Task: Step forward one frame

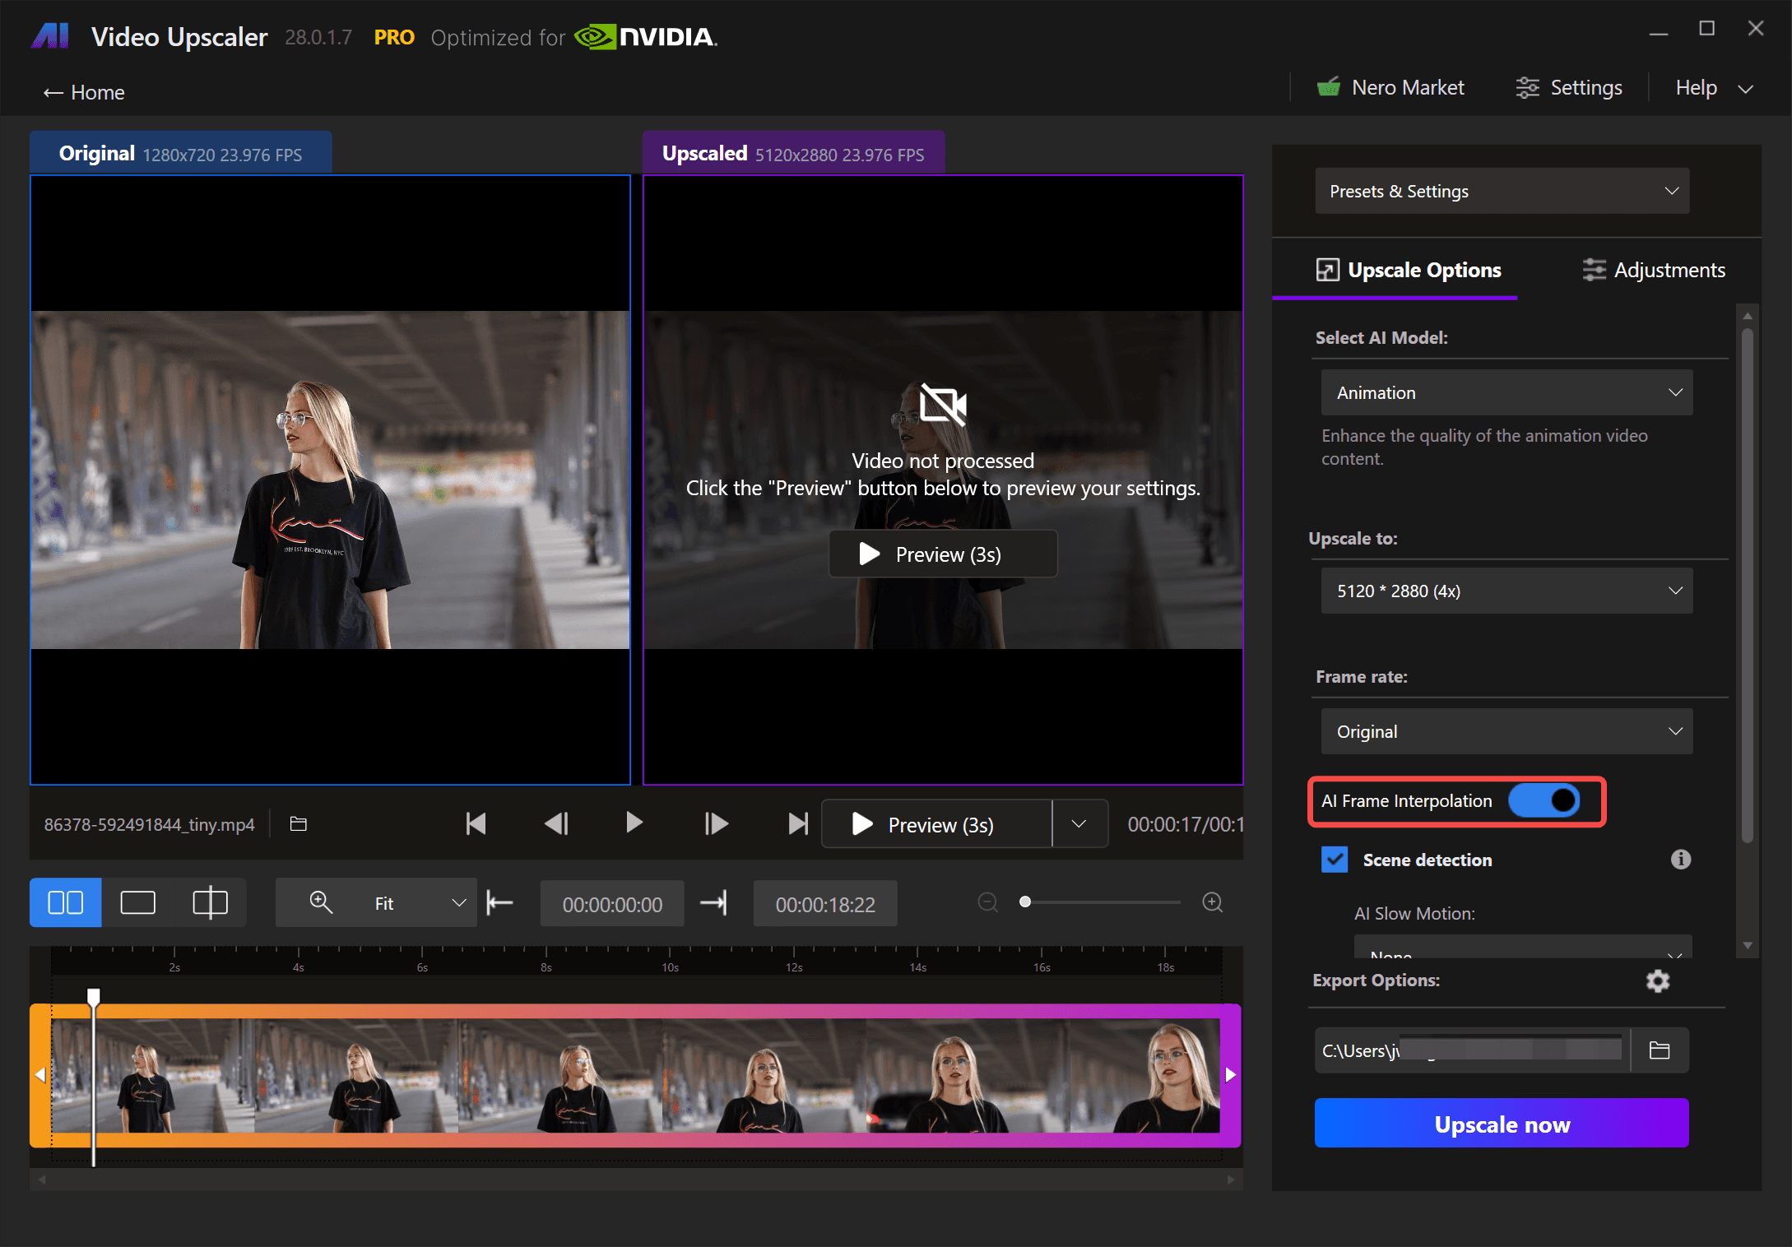Action: point(716,823)
